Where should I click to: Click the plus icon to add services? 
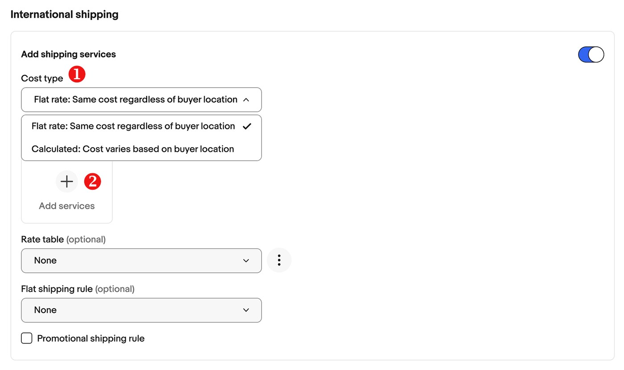tap(67, 181)
